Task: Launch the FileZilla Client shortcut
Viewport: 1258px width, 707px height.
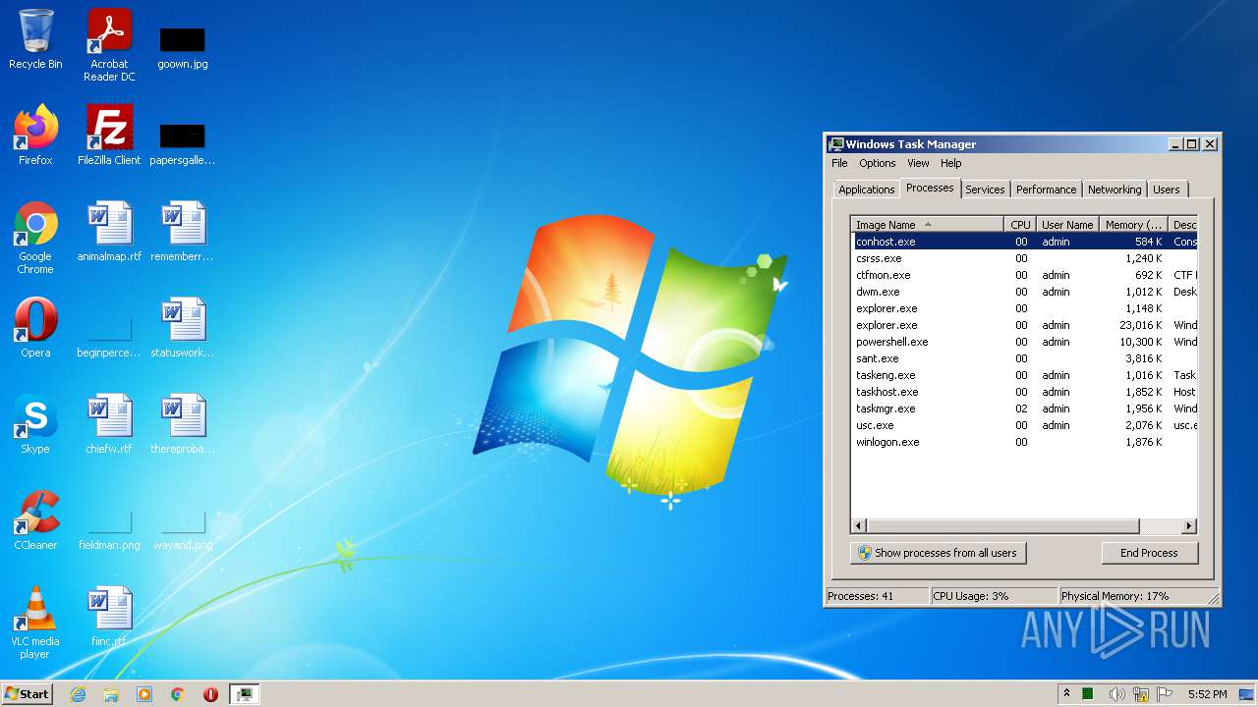Action: point(109,136)
